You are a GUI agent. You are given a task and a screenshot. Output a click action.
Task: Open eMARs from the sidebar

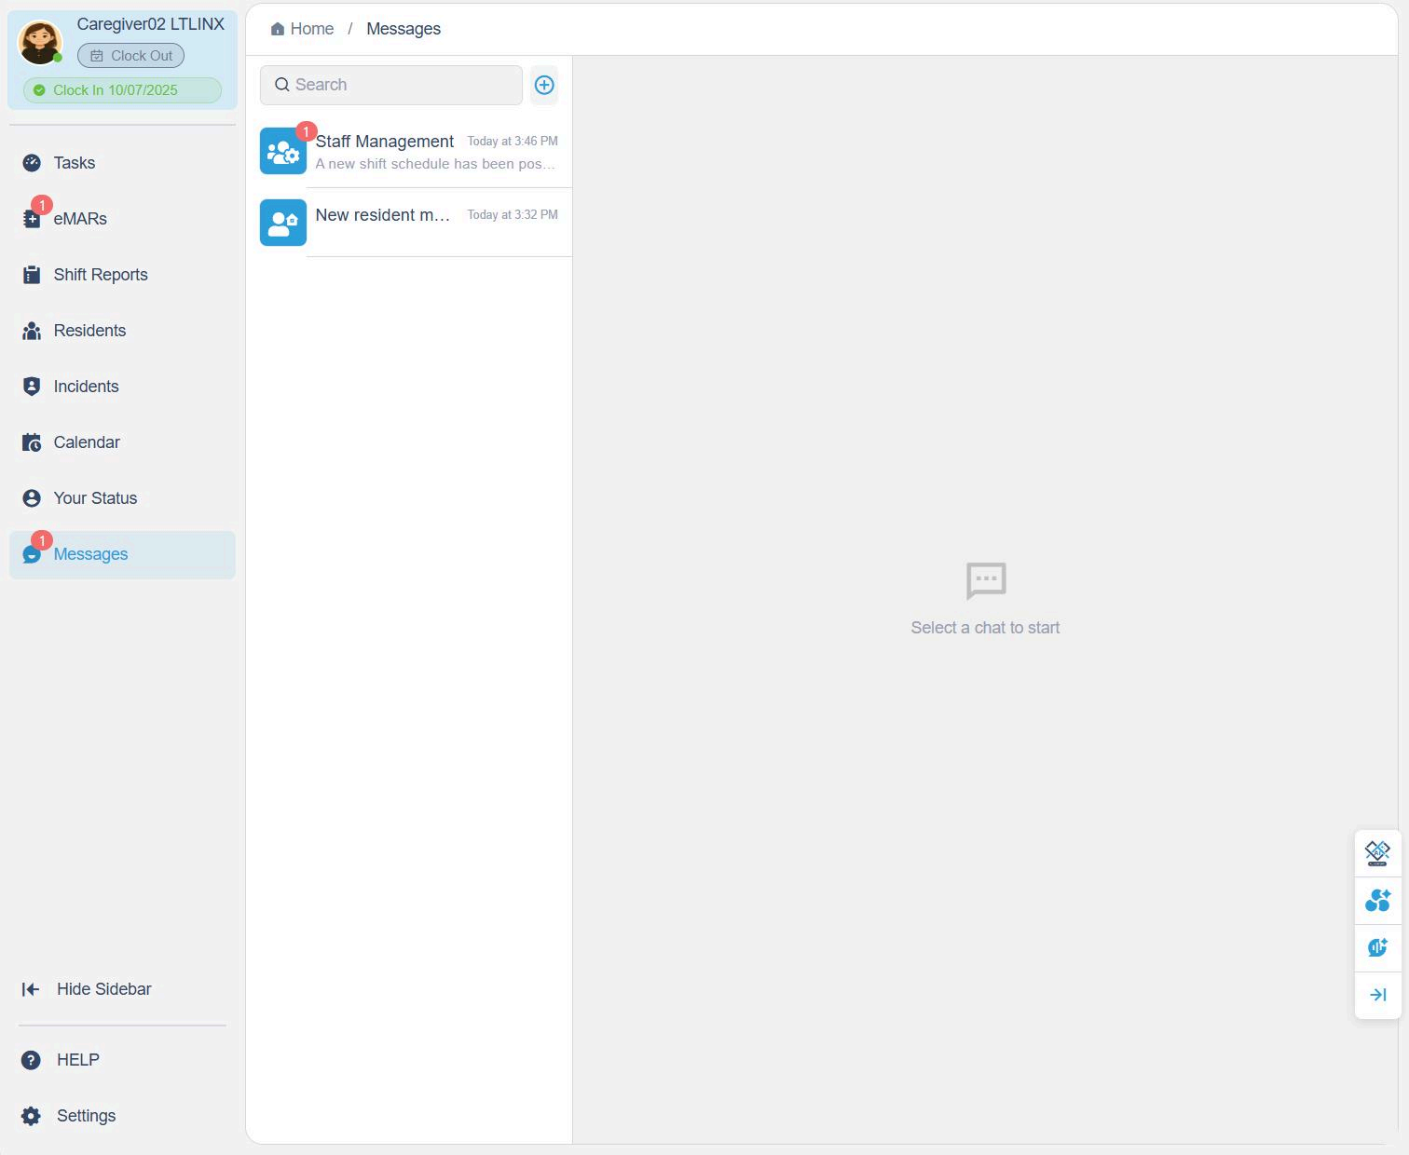80,219
